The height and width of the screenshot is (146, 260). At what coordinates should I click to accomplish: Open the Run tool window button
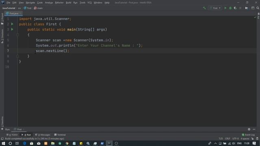(x=26, y=135)
